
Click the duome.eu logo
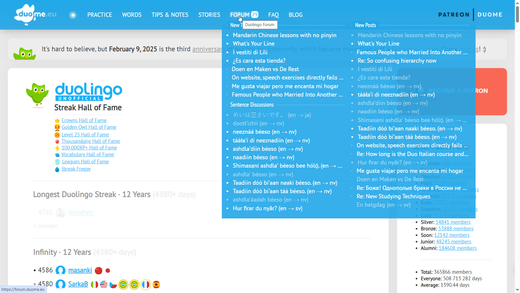click(x=35, y=15)
